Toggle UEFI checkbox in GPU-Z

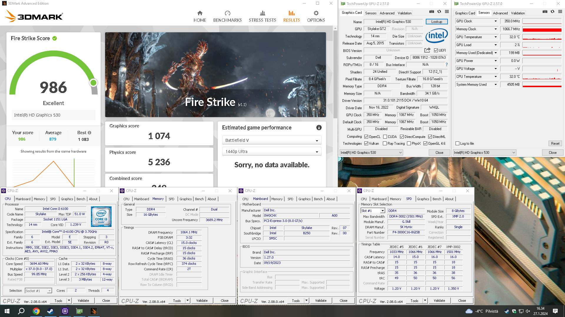436,50
